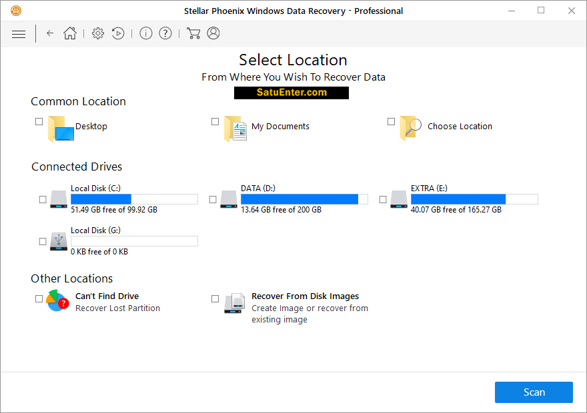
Task: Click the Choose Location magnifier folder icon
Action: click(411, 128)
